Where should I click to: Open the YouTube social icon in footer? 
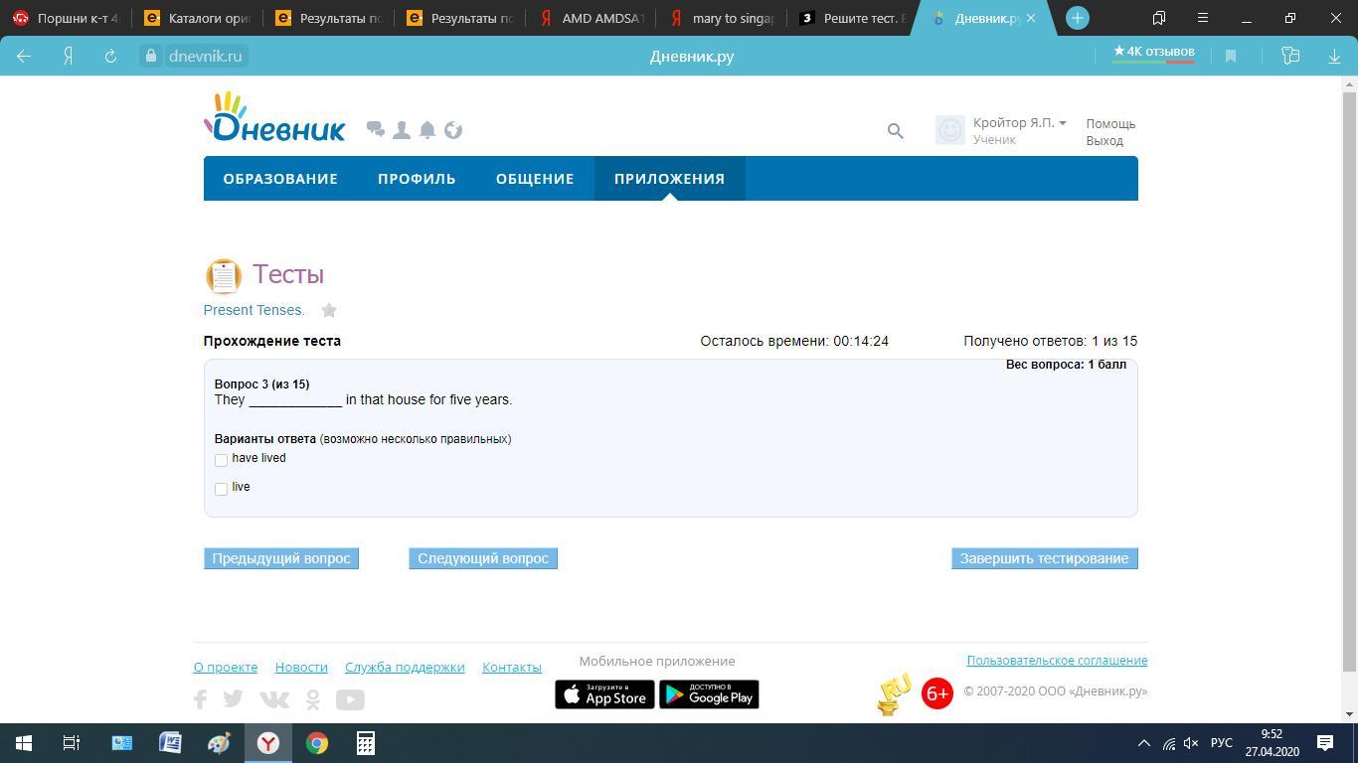click(x=350, y=699)
